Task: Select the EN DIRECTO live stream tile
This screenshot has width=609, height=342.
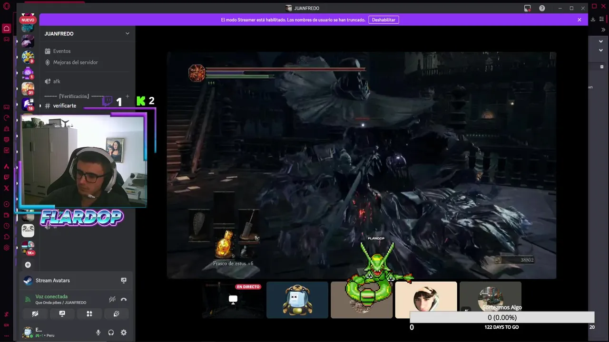Action: click(x=233, y=300)
